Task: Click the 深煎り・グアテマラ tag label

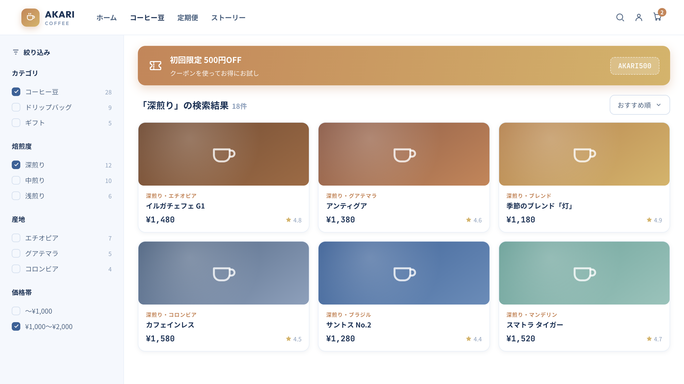Action: 352,196
